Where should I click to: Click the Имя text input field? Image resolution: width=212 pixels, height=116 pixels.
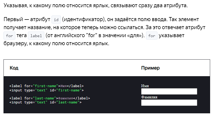click(169, 91)
